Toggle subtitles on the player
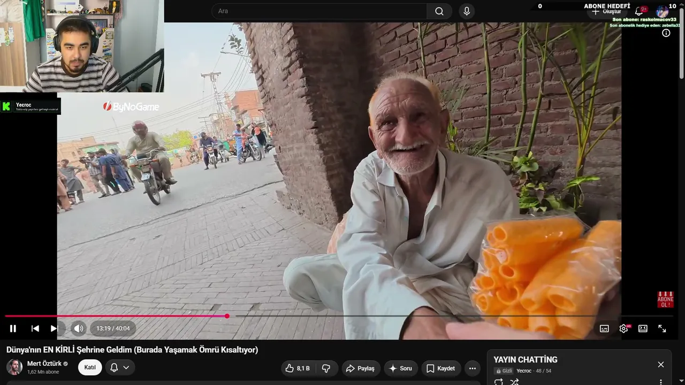The height and width of the screenshot is (385, 685). point(604,328)
